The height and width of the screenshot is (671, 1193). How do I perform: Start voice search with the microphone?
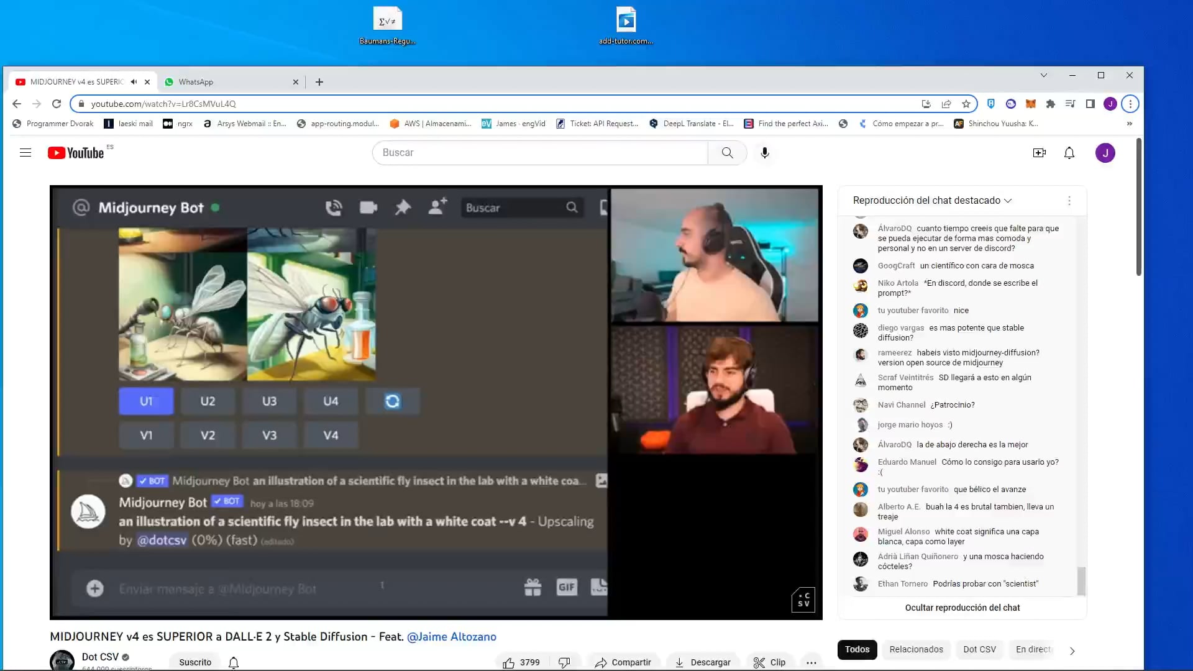[x=765, y=153]
